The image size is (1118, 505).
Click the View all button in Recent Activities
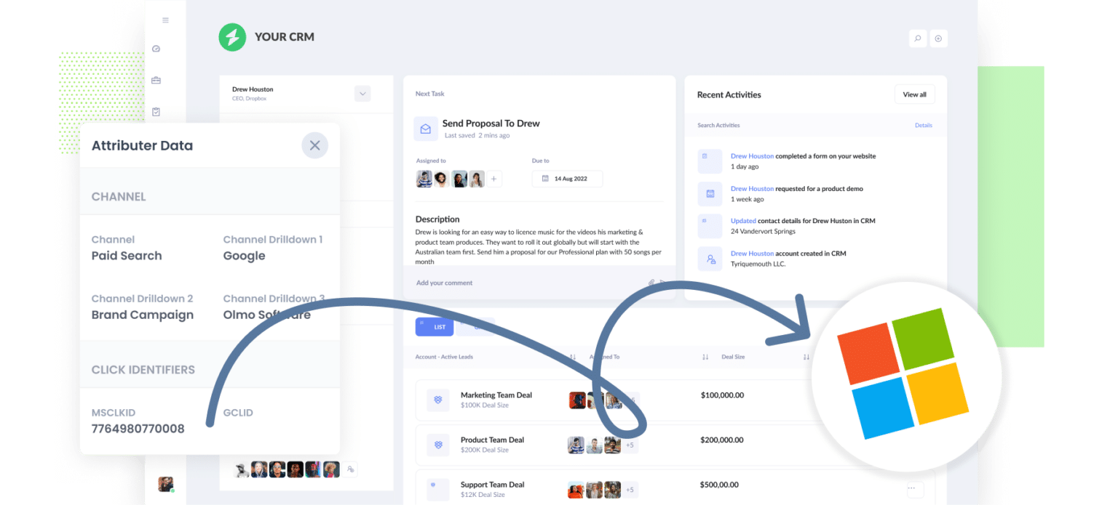[914, 94]
